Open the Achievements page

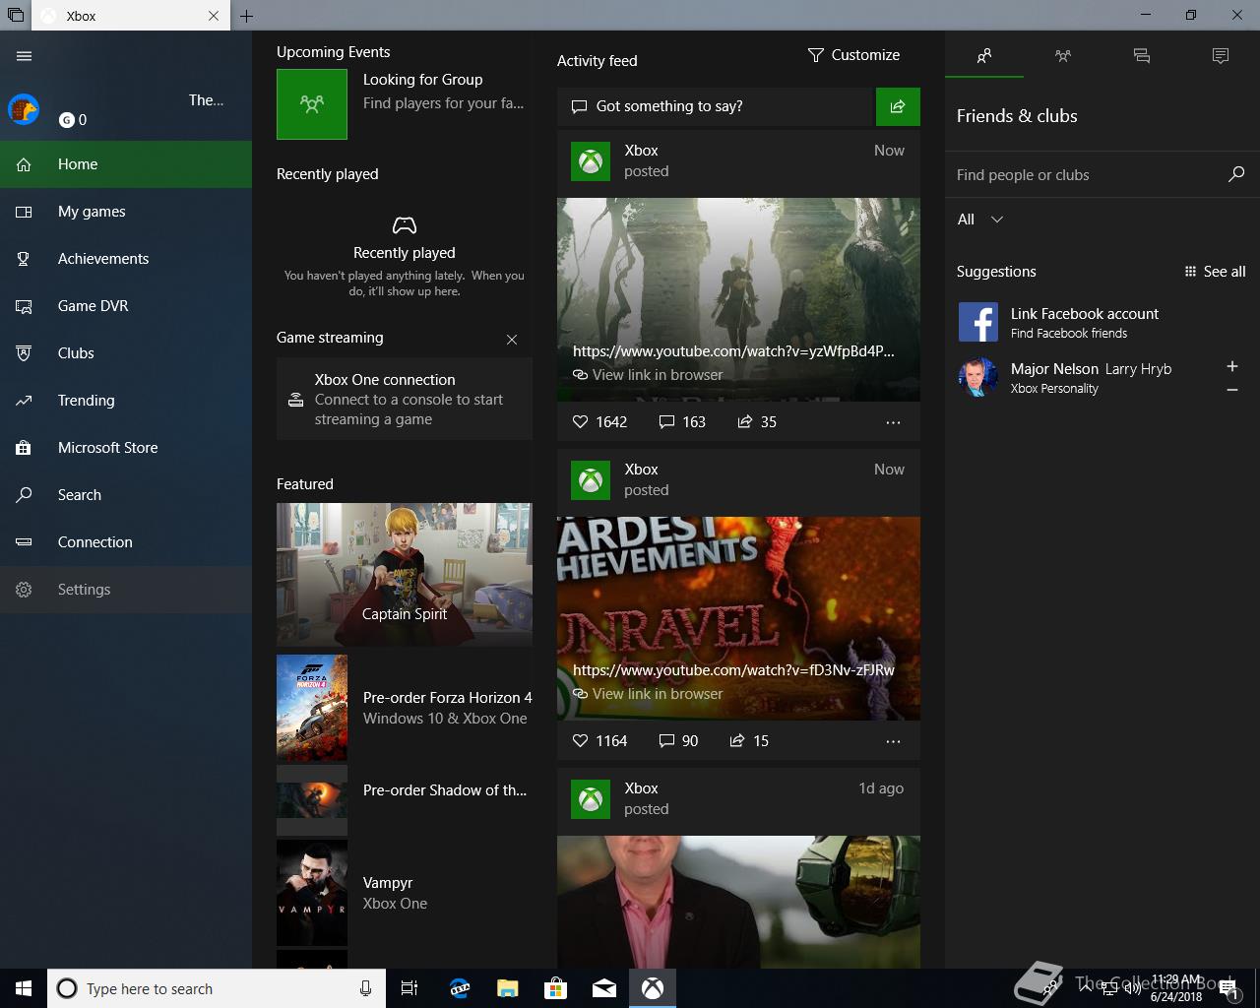126,259
